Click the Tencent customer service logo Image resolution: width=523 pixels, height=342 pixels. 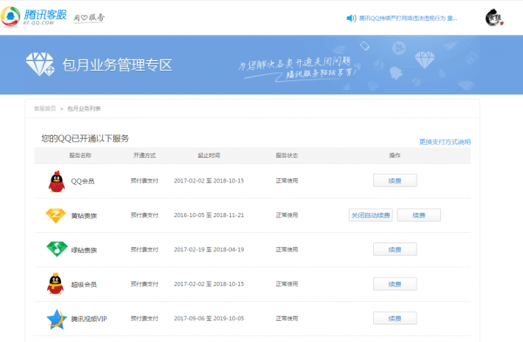coord(34,17)
